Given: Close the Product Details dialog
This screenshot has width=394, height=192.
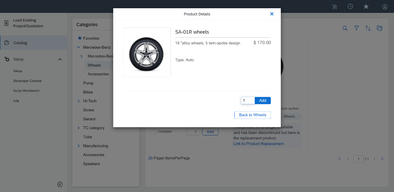Looking at the screenshot, I should pos(272,14).
